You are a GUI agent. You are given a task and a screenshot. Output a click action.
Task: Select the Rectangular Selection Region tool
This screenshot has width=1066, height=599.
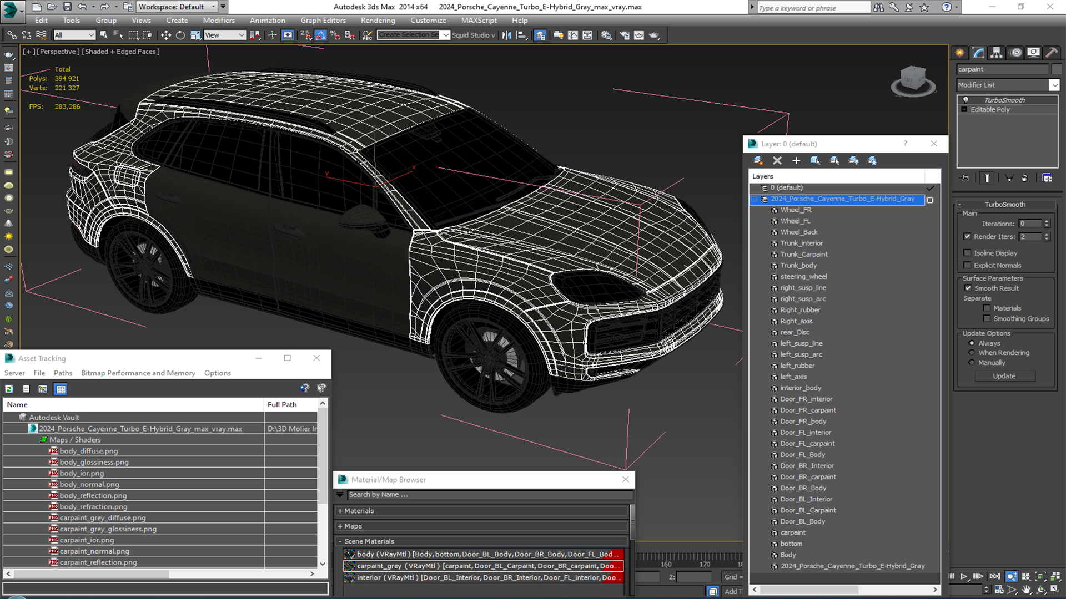coord(133,35)
